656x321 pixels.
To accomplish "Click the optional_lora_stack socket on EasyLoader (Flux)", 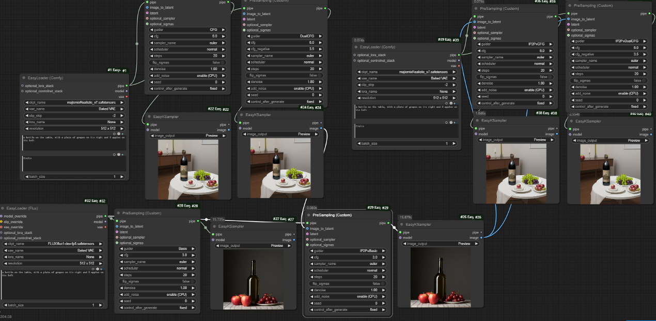I will pyautogui.click(x=2, y=233).
